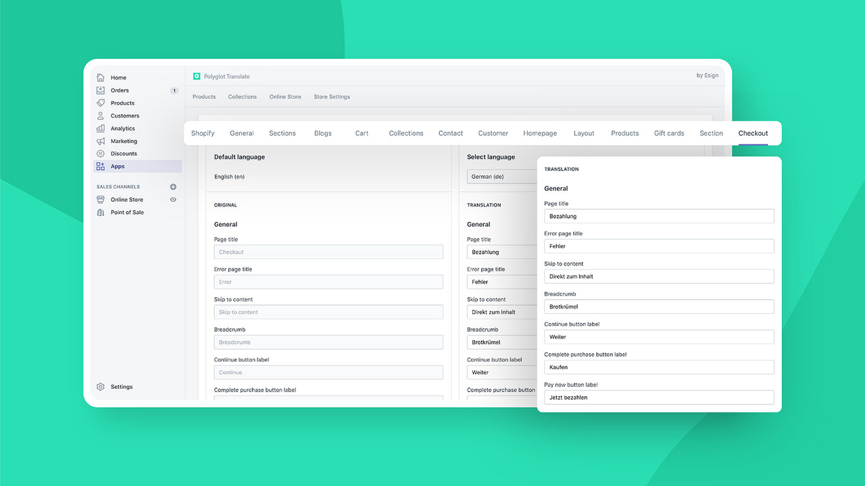This screenshot has width=865, height=486.
Task: Edit popup Page title field 'Bezahlung'
Action: tap(659, 216)
